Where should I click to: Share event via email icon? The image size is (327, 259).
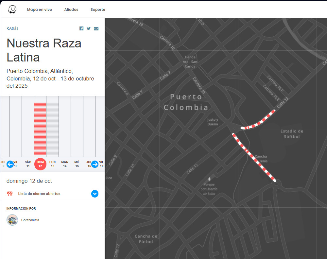96,28
